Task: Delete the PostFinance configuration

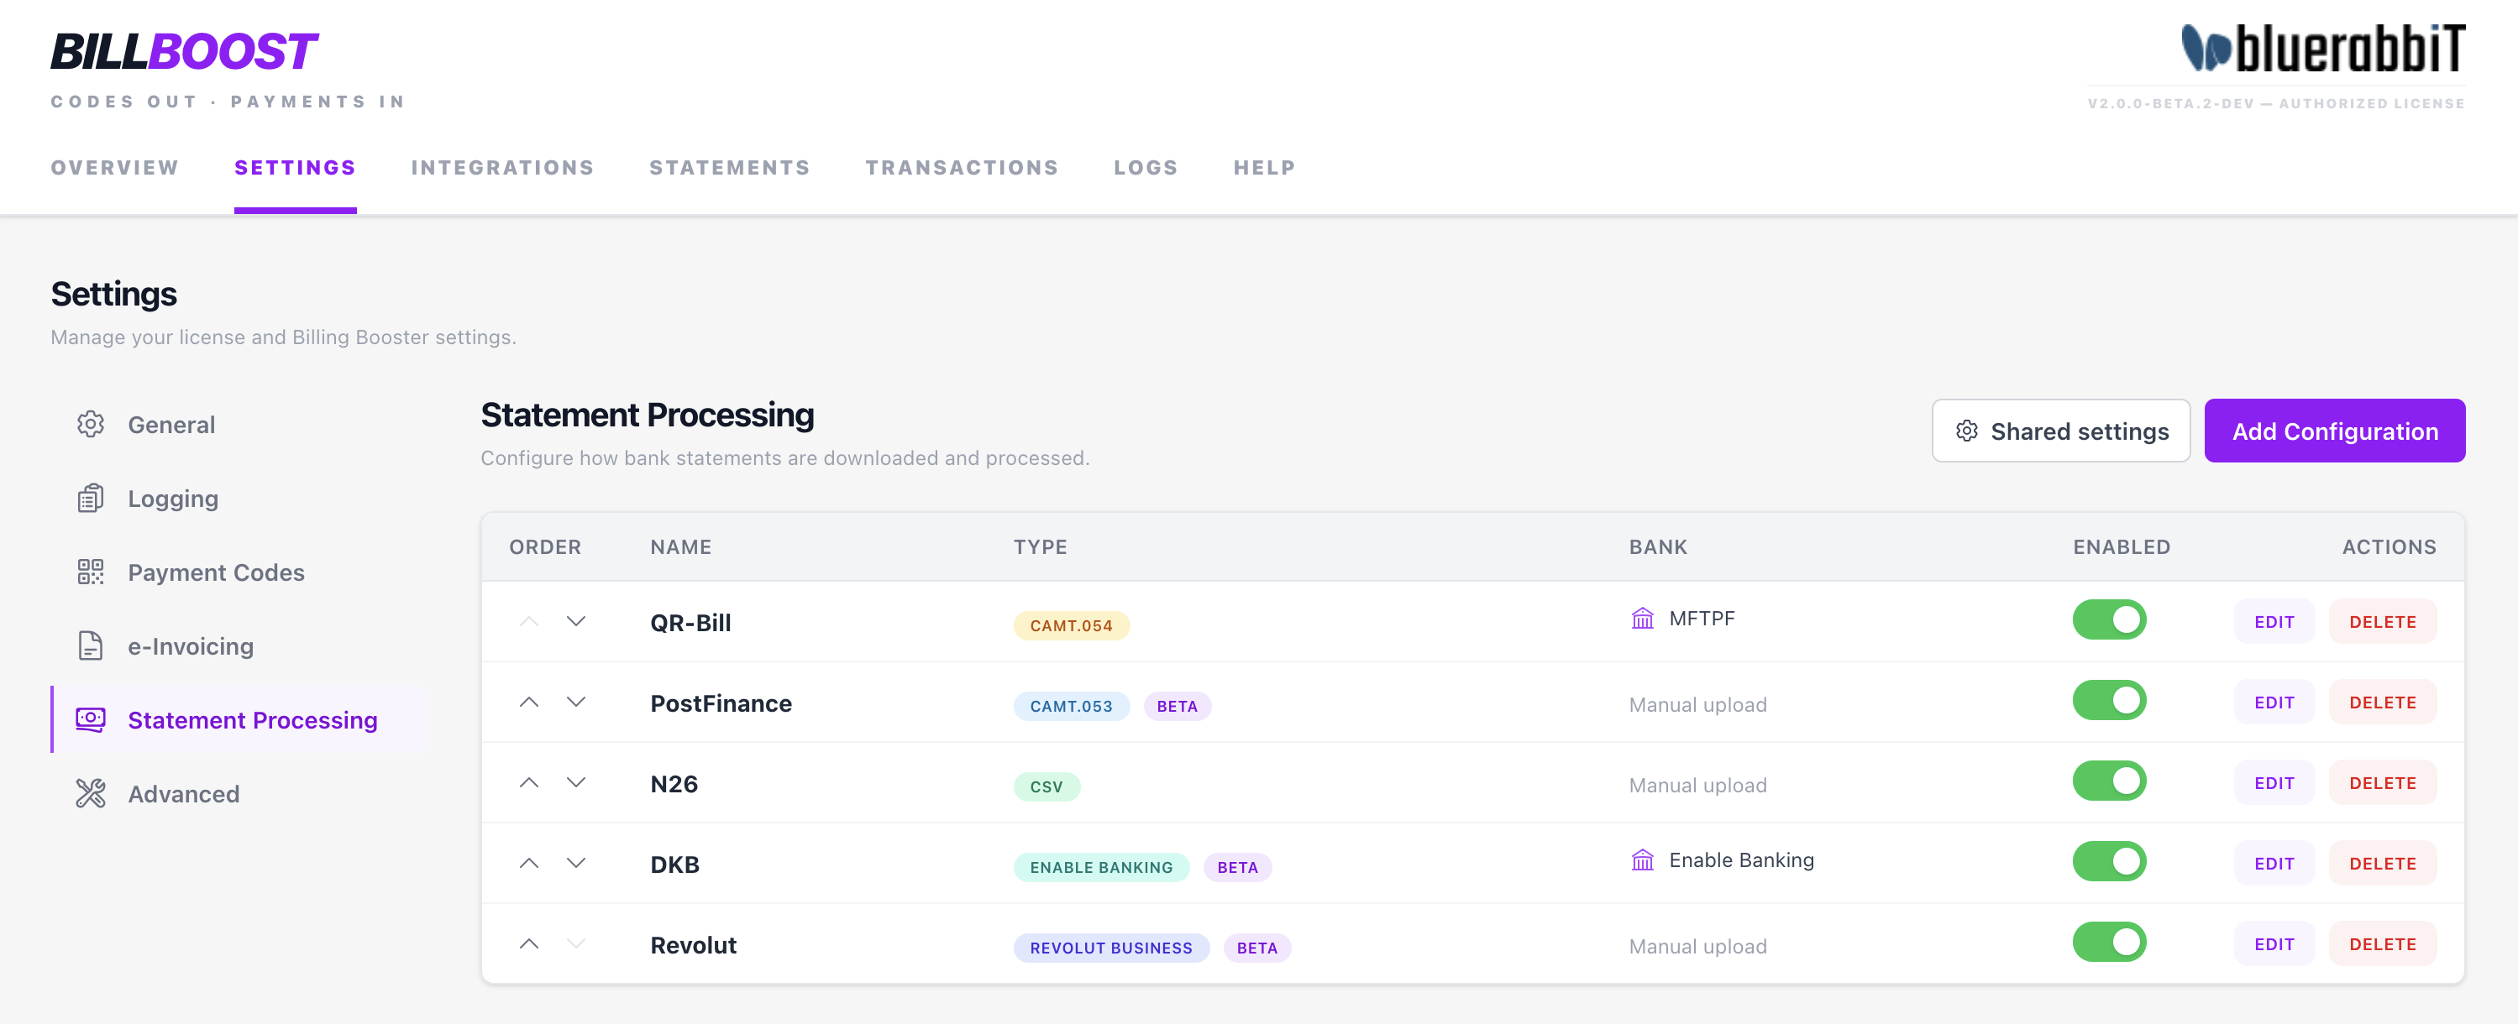Action: pyautogui.click(x=2382, y=703)
